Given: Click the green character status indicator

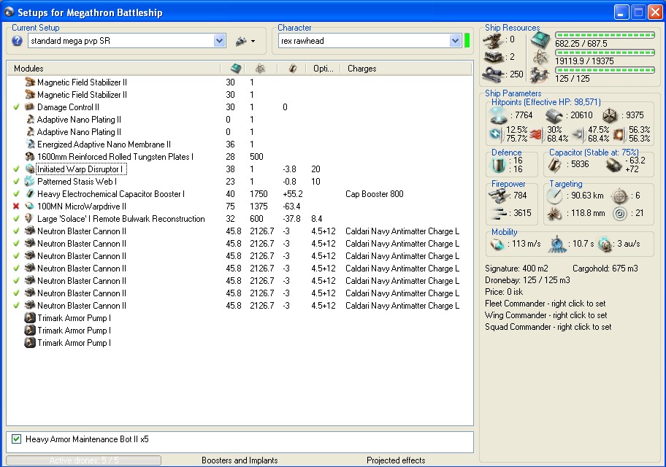Looking at the screenshot, I should tap(467, 41).
